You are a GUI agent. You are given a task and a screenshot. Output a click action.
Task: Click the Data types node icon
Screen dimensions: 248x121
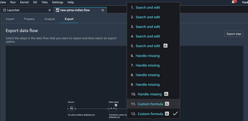[x=113, y=109]
